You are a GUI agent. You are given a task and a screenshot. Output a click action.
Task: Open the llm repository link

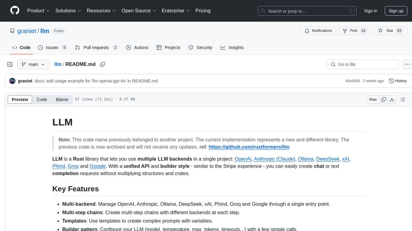(45, 31)
